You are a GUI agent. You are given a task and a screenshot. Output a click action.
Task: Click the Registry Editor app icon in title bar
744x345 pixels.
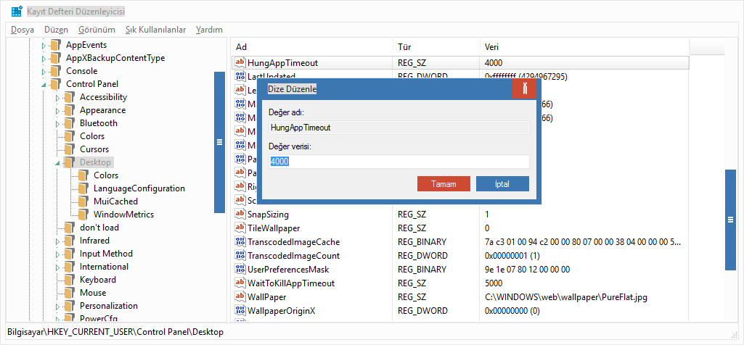coord(16,12)
